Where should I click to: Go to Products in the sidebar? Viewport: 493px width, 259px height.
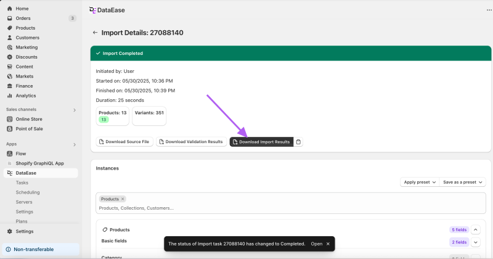[25, 28]
